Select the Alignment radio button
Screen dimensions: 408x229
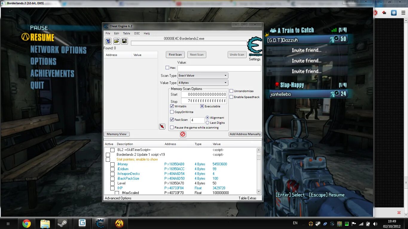[x=207, y=117]
